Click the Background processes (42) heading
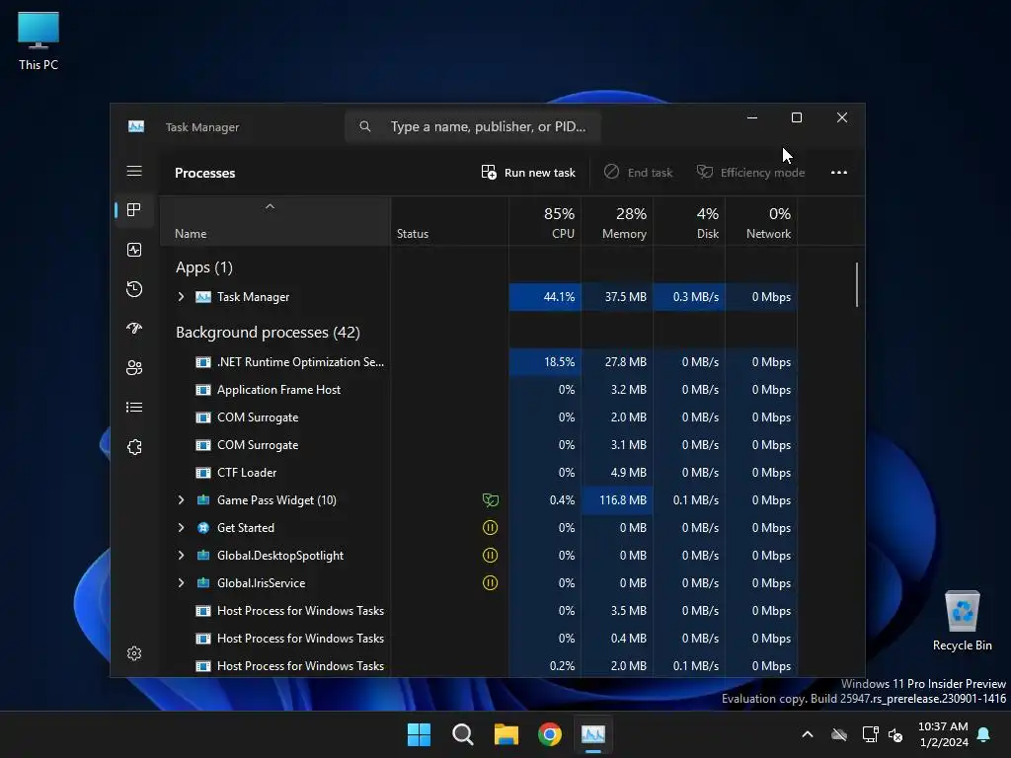This screenshot has height=758, width=1011. click(269, 333)
